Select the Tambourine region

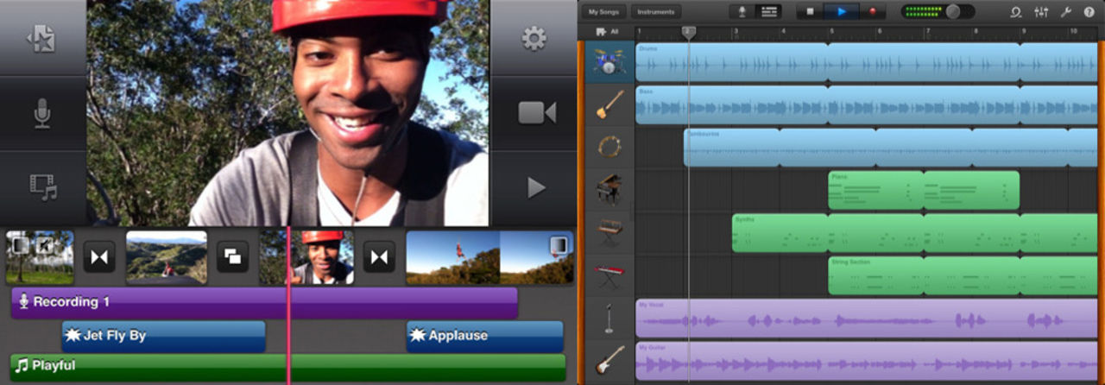pos(891,147)
